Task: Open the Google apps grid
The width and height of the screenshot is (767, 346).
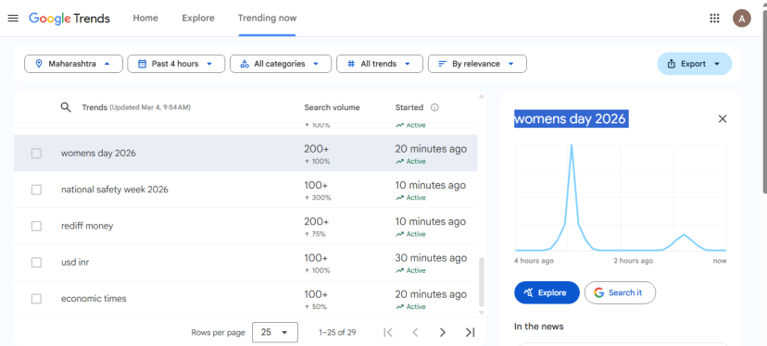Action: click(x=714, y=19)
